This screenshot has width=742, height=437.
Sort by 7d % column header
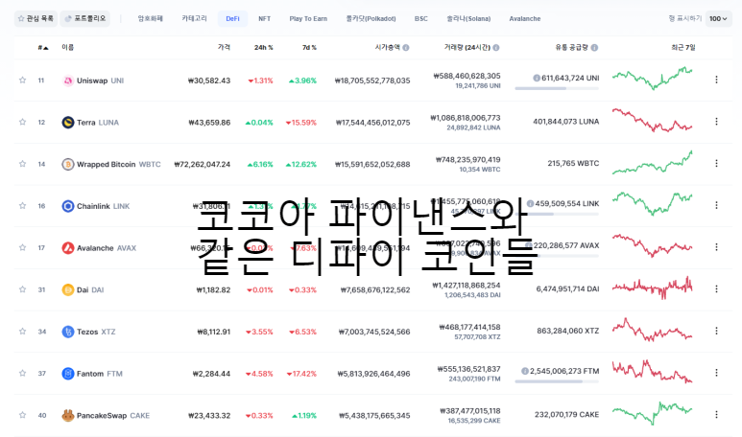(309, 48)
